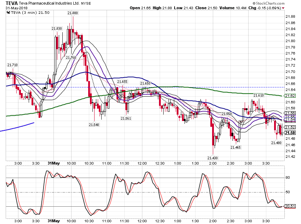This screenshot has width=301, height=224.
Task: Click the Close 21.50 header value
Action: (x=206, y=8)
